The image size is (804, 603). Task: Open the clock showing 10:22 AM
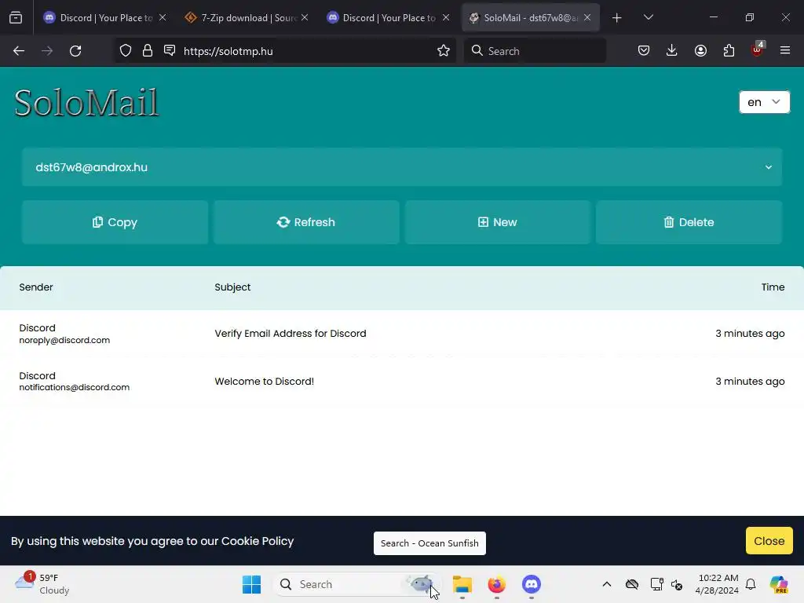pos(718,584)
